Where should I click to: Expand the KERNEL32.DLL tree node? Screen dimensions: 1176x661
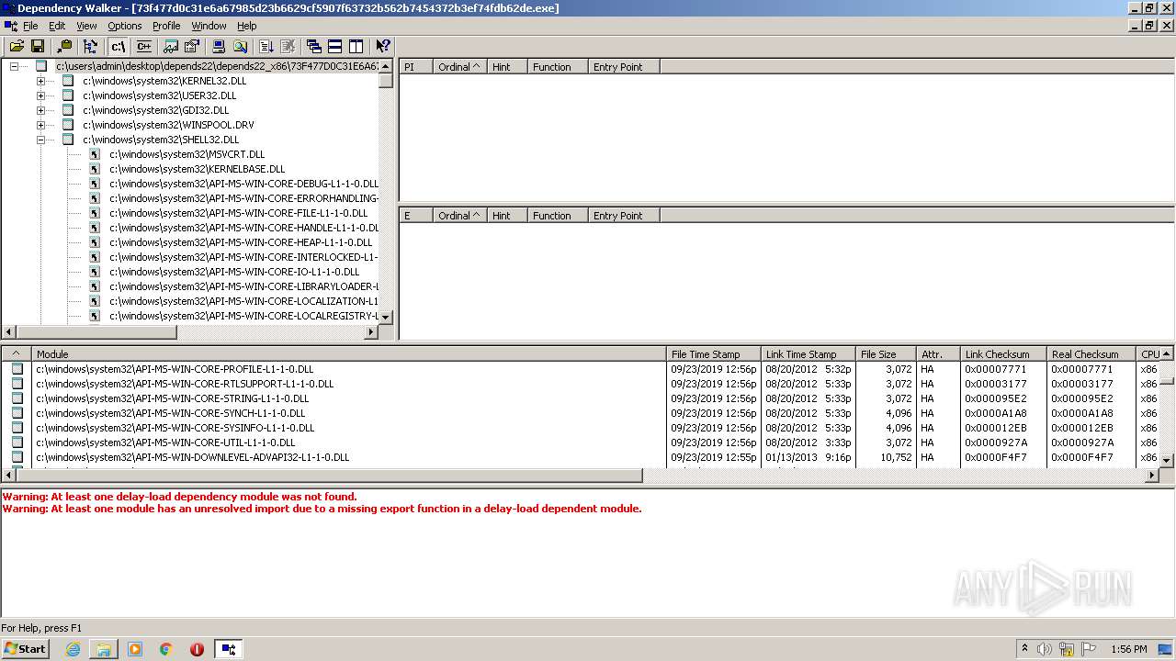point(40,81)
